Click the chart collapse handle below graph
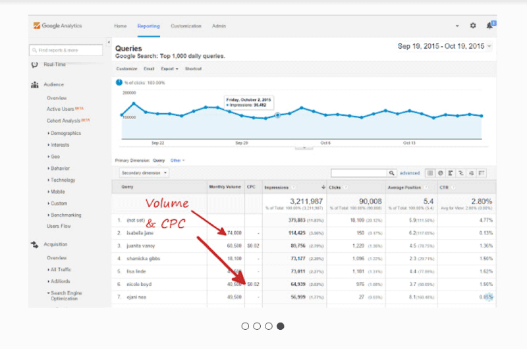The image size is (527, 349). (304, 148)
